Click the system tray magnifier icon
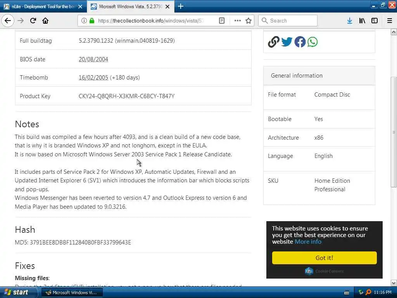This screenshot has width=397, height=298. [x=368, y=292]
